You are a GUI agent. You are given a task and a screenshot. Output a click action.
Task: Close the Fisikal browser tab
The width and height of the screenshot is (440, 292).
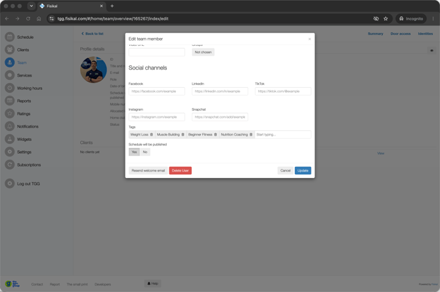[x=101, y=6]
